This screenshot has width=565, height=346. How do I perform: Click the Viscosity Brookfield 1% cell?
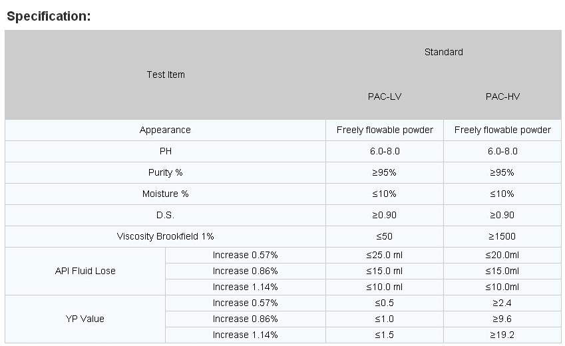tap(166, 236)
